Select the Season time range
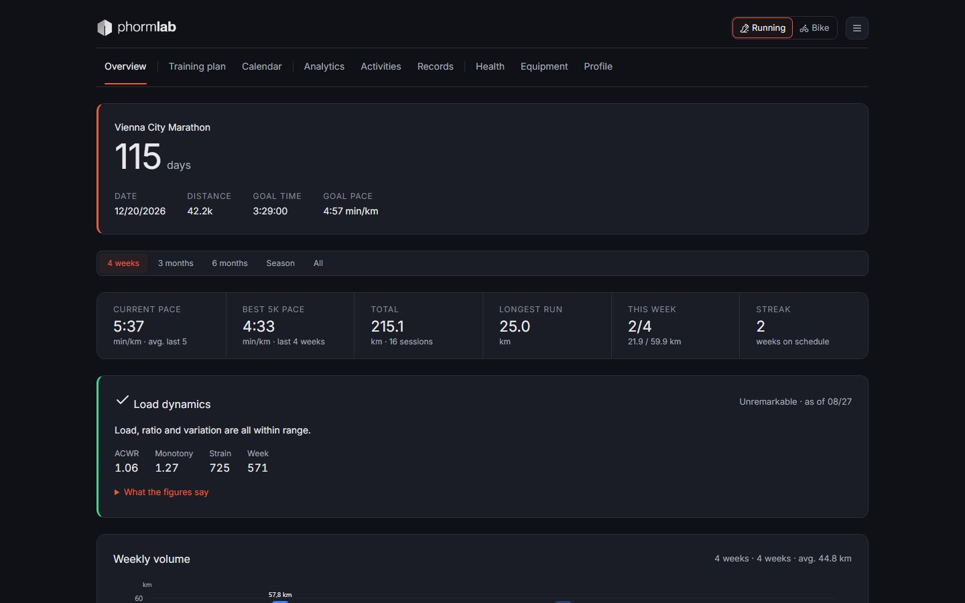 [x=280, y=263]
